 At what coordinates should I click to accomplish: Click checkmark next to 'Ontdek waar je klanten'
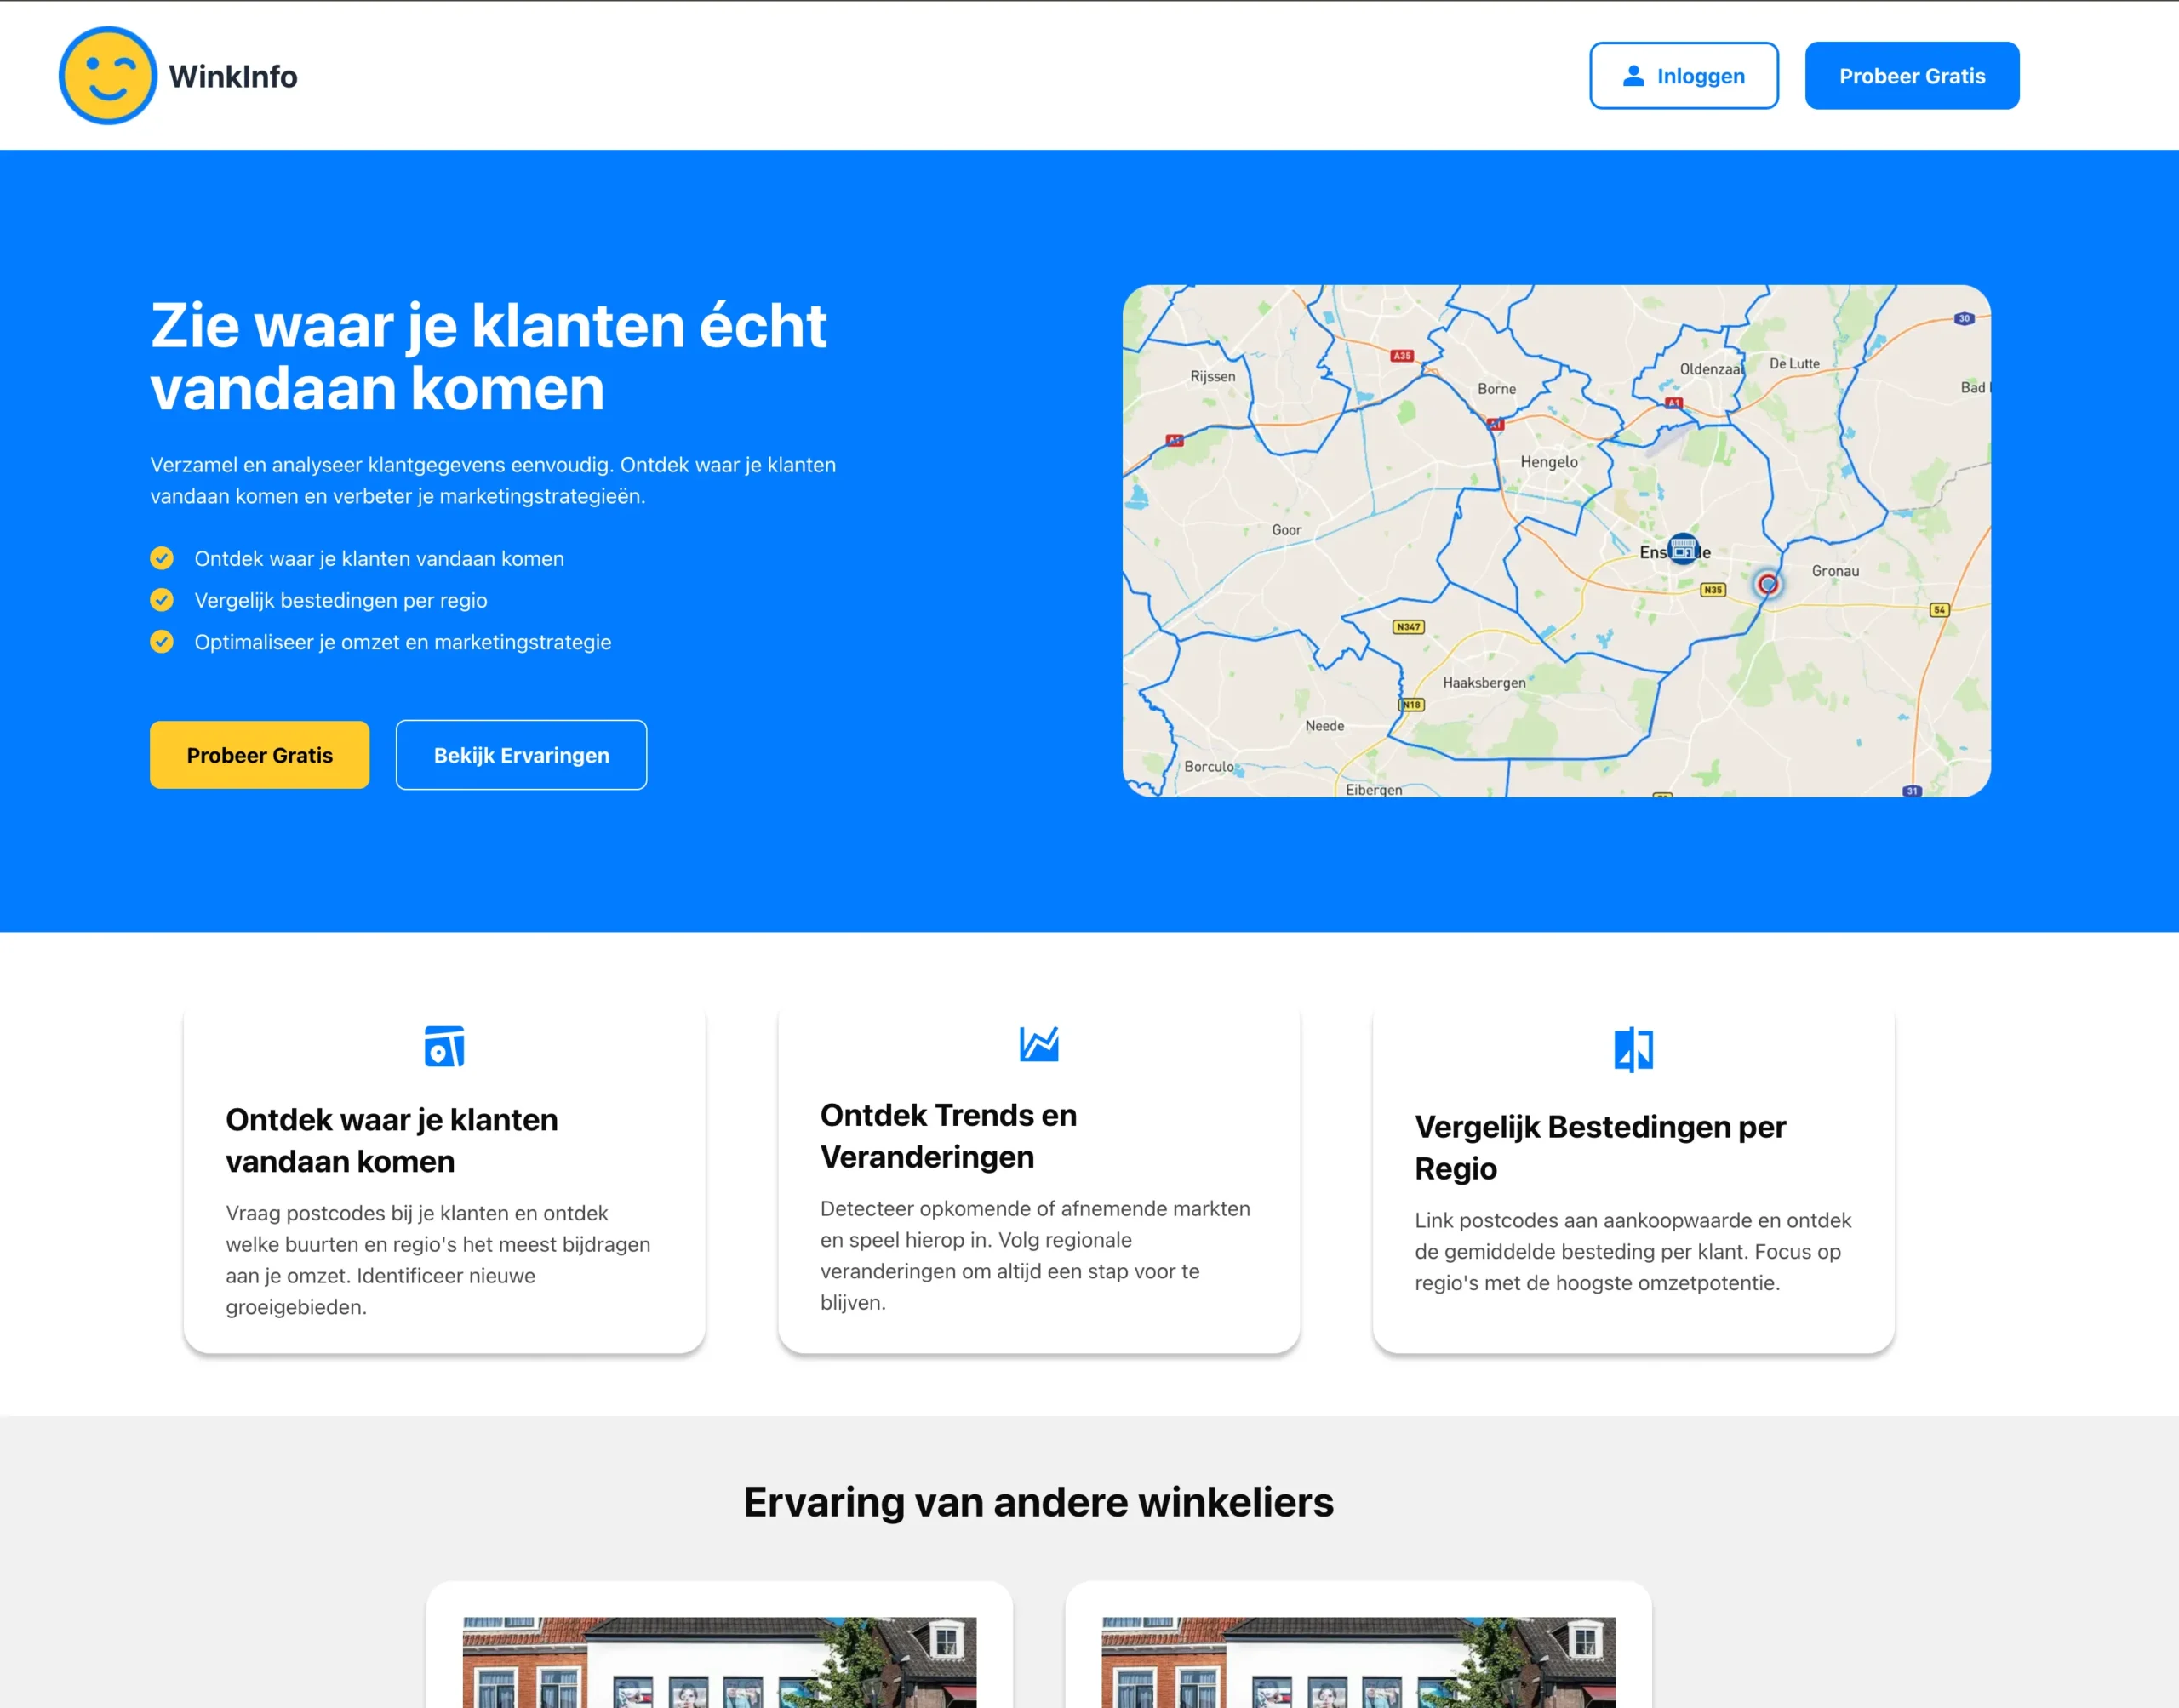(x=162, y=558)
